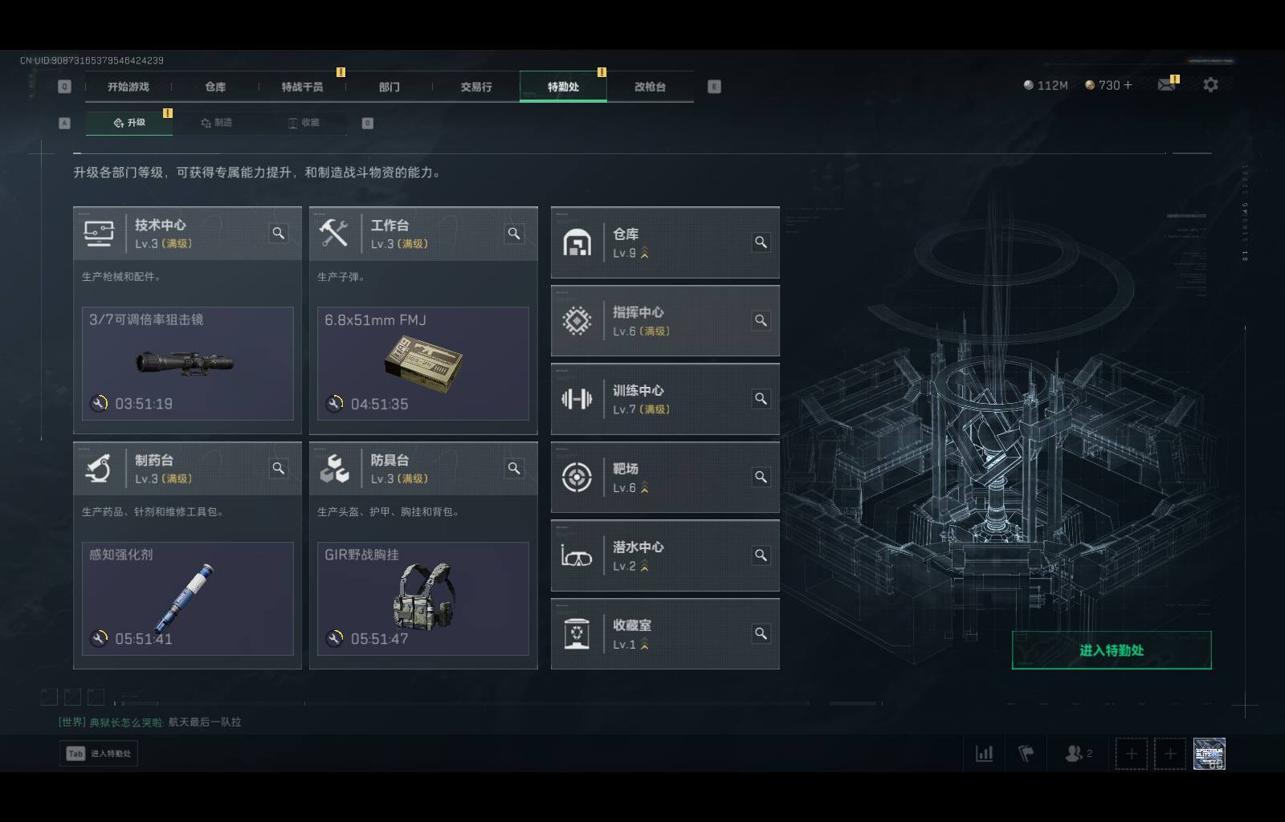Inspect 仓库 with its magnifier icon
This screenshot has height=822, width=1285.
point(761,242)
